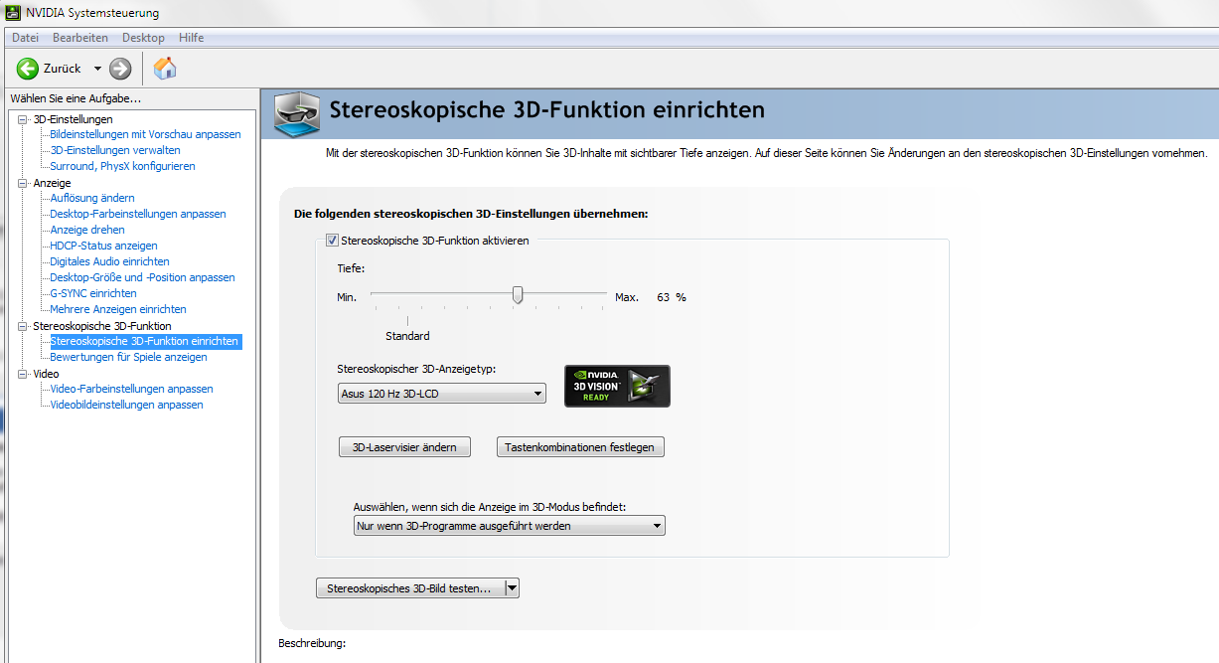The width and height of the screenshot is (1219, 663).
Task: Click the grey forward arrow icon
Action: click(120, 69)
